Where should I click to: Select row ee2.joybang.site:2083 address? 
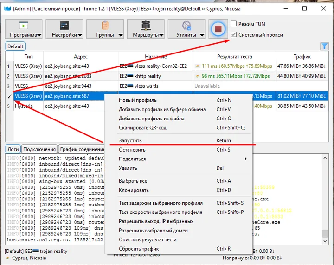81,76
